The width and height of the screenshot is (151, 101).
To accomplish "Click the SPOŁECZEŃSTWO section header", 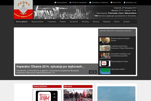I will tap(47, 87).
